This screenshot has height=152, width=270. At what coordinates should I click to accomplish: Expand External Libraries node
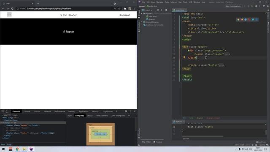click(142, 22)
